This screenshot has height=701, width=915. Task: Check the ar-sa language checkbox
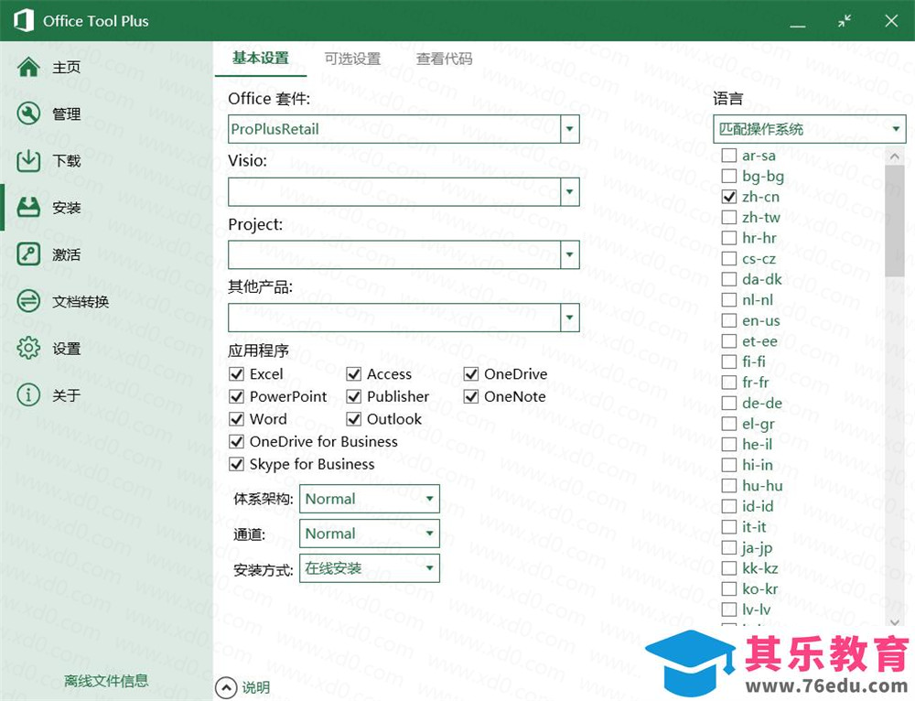[x=729, y=156]
